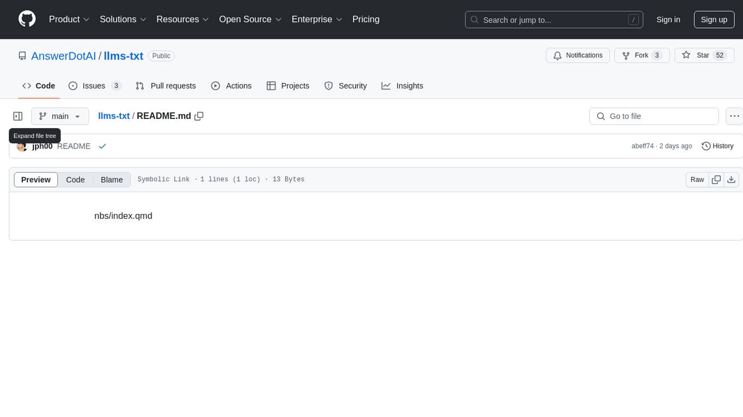Screen dimensions: 743x417
Task: Click the Sign up button
Action: click(714, 20)
